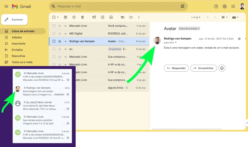Open the 'alguns livros' email
The image size is (248, 147).
tap(112, 88)
